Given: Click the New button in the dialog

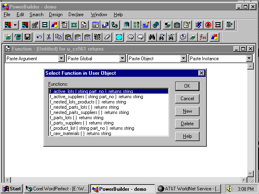Looking at the screenshot, I should (187, 111).
